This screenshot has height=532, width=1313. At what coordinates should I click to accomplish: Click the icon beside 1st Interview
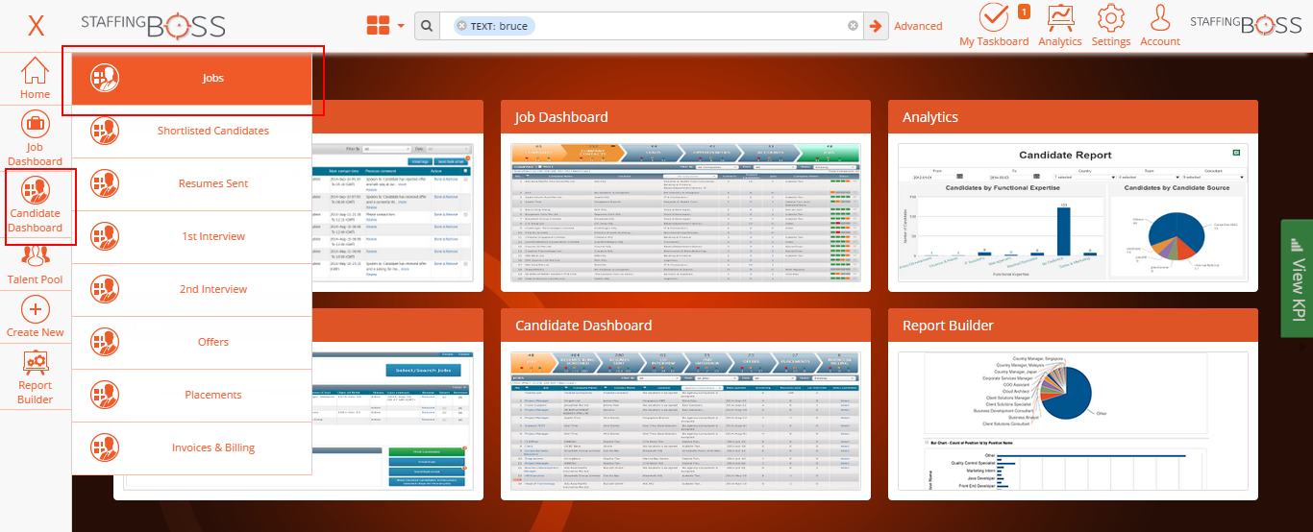pos(105,236)
